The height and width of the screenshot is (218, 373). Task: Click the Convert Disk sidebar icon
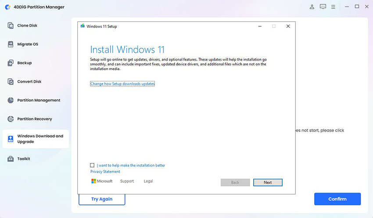[x=11, y=81]
